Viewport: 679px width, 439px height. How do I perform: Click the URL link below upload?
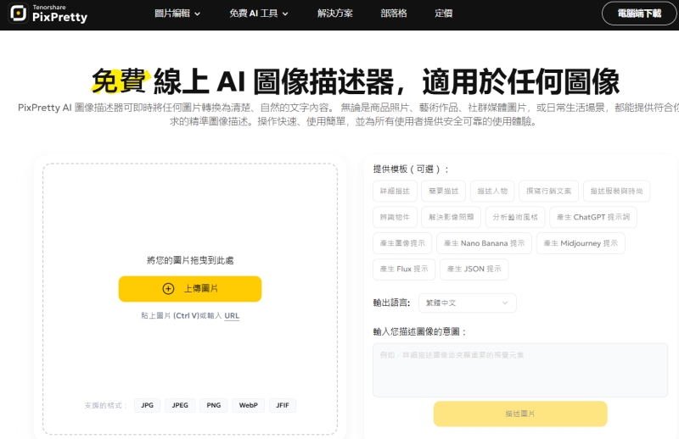tap(232, 315)
